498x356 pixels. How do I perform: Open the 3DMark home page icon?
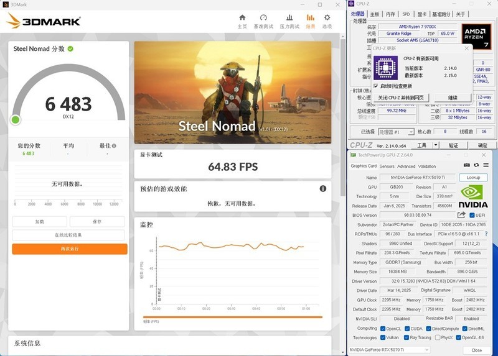click(x=242, y=21)
